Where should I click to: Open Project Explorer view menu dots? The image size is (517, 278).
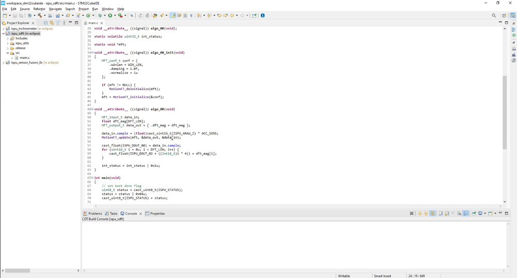(64, 23)
